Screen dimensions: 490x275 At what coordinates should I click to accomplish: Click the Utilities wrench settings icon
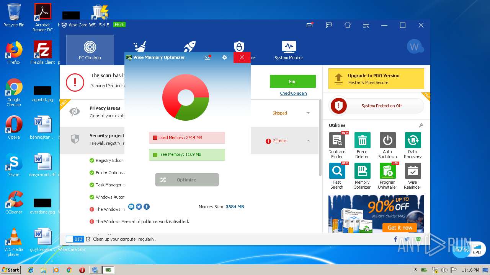click(421, 125)
